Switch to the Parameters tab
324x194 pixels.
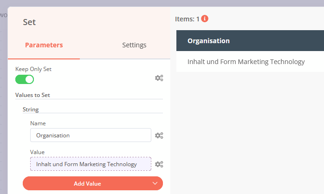(x=44, y=45)
